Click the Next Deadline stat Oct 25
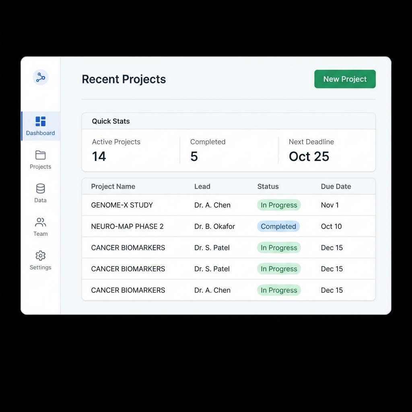The image size is (412, 412). pos(311,150)
